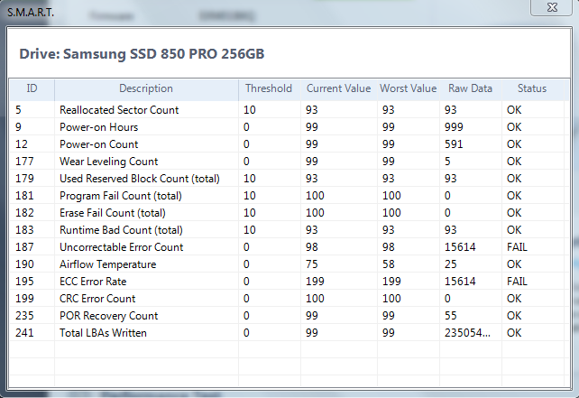
Task: Close the S.M.A.R.T. dialog window
Action: coord(551,7)
